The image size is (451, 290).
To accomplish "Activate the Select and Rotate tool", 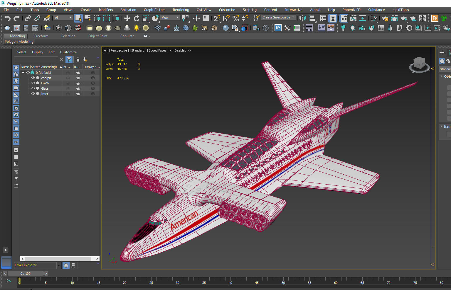I will point(136,18).
